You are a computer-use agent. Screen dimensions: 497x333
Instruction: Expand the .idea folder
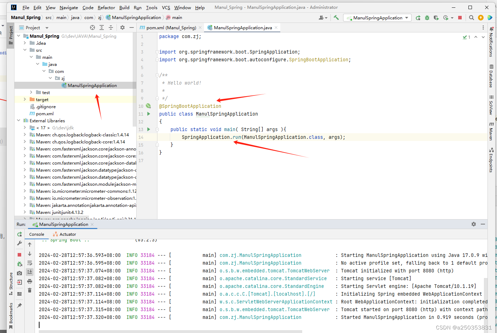(x=25, y=43)
